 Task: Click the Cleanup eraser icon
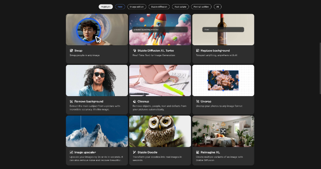click(x=134, y=101)
